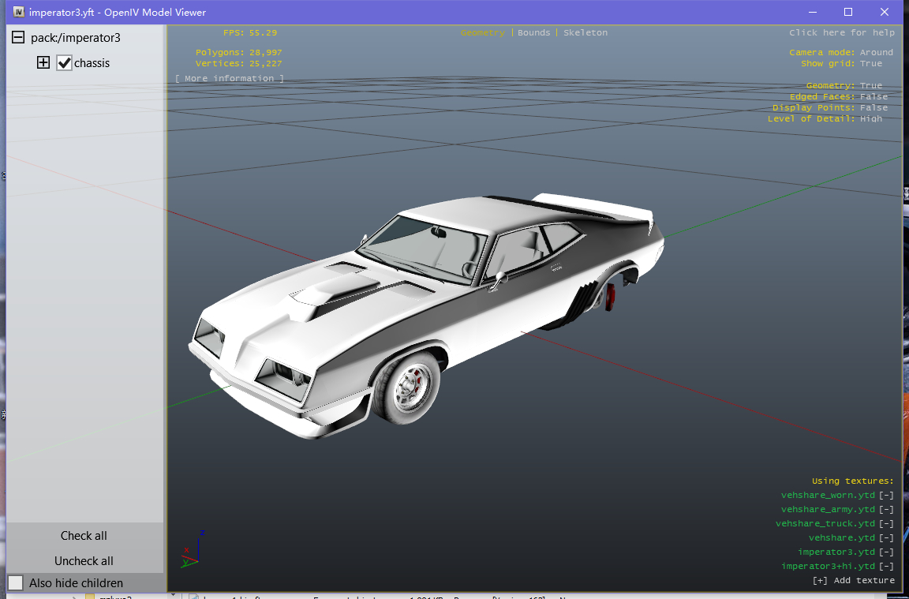This screenshot has width=909, height=599.
Task: Click the FPS: 55.29 readout
Action: (x=250, y=32)
